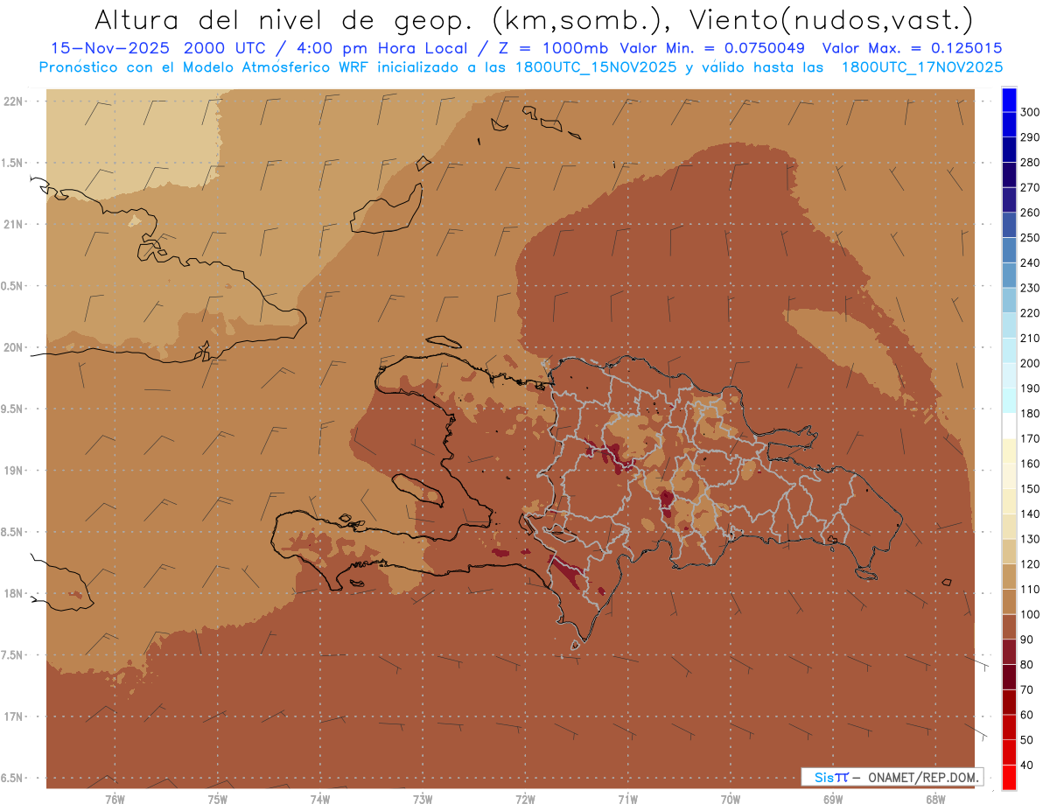This screenshot has width=1050, height=811.
Task: Click the colorbar value 300
Action: (x=1030, y=112)
